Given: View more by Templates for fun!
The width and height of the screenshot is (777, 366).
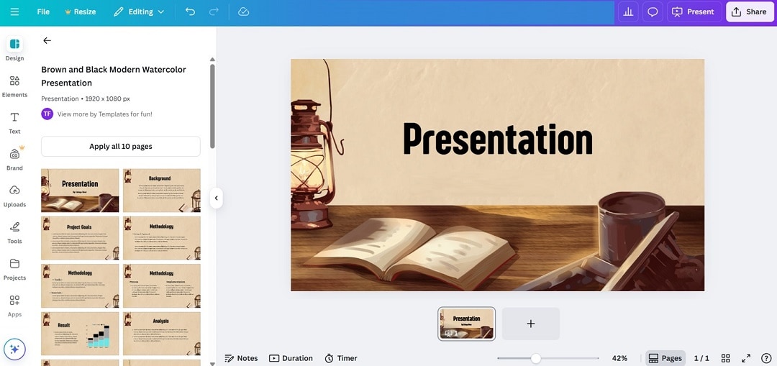Looking at the screenshot, I should coord(105,114).
